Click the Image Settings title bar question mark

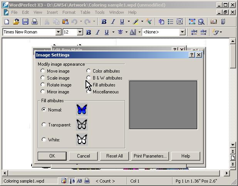click(192, 55)
